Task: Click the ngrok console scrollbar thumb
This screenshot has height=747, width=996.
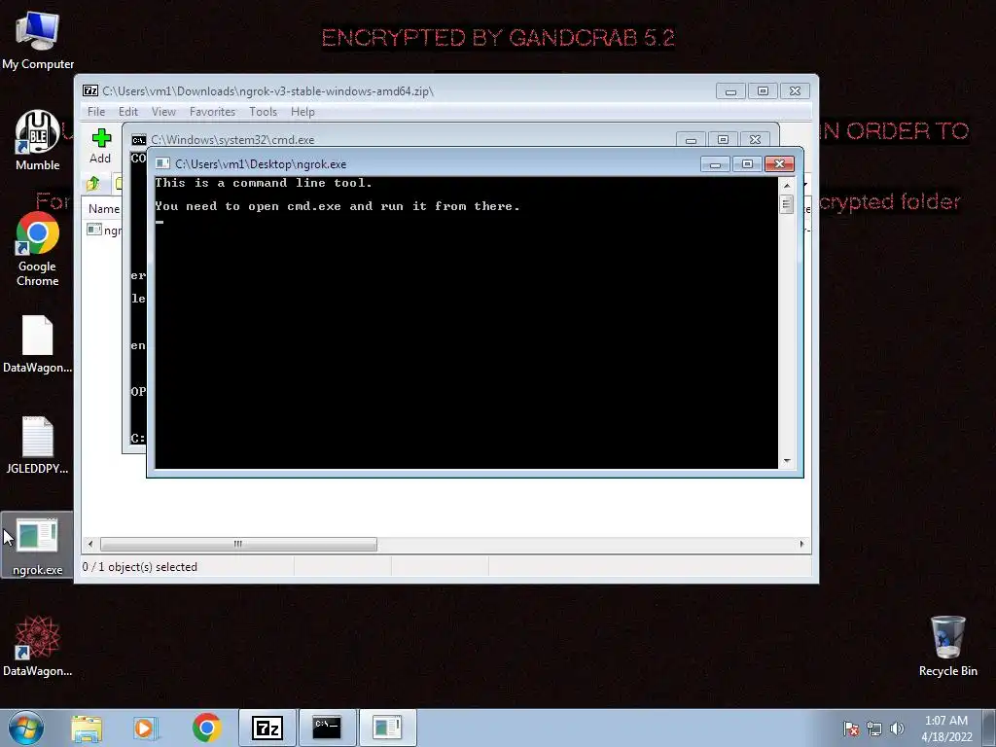Action: click(x=786, y=204)
